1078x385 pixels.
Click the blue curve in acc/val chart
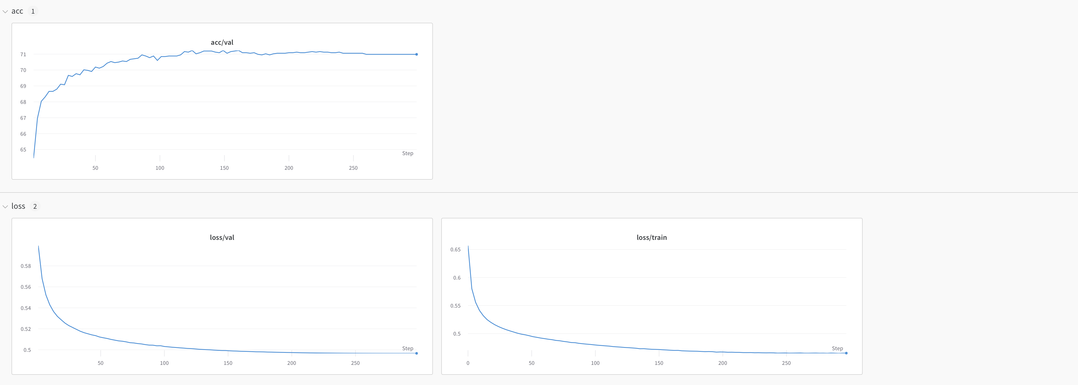251,52
